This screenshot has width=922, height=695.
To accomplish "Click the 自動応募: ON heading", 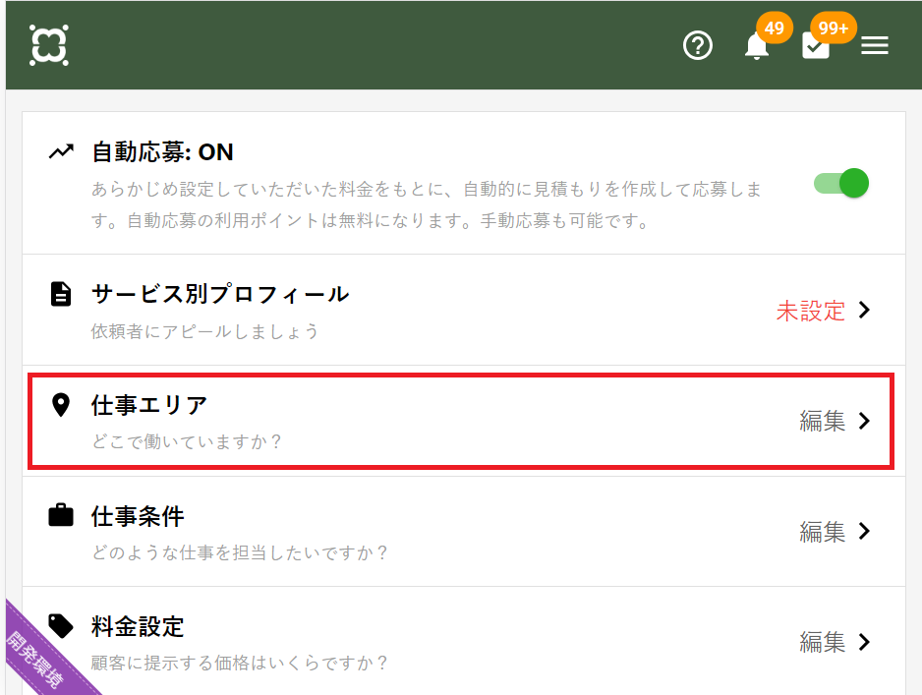I will [x=162, y=152].
